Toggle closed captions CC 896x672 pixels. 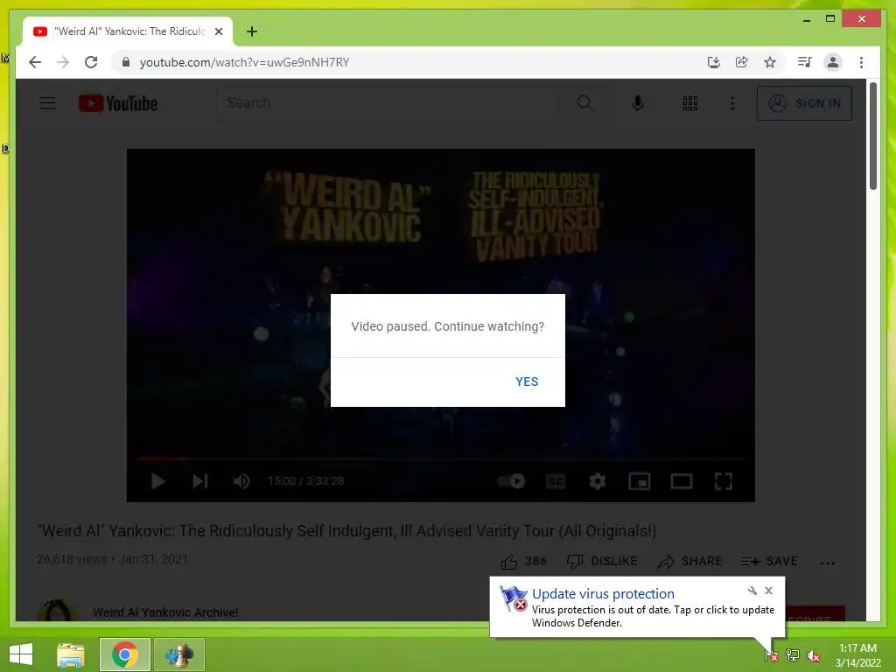coord(556,481)
